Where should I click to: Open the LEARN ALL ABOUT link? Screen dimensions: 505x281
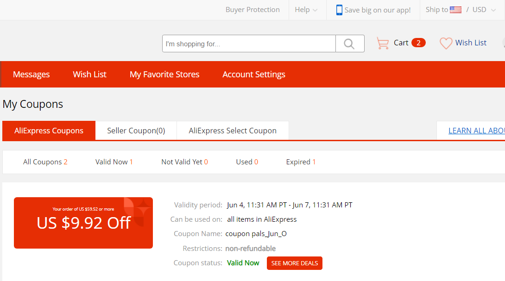[x=477, y=131]
